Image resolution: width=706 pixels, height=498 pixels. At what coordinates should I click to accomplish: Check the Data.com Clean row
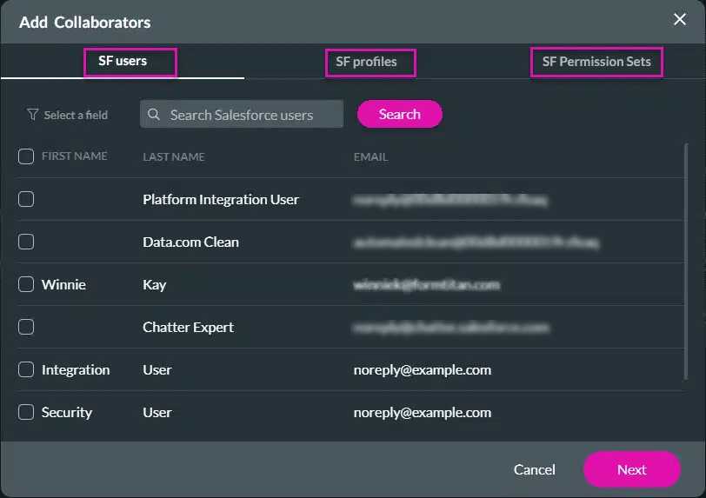point(26,242)
